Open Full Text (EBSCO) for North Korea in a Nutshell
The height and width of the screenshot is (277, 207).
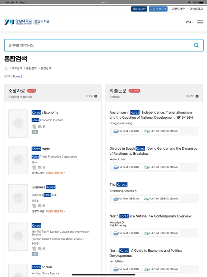click(x=126, y=233)
